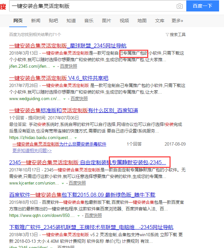
Task: Switch to the 知道 tab
Action: [71, 21]
